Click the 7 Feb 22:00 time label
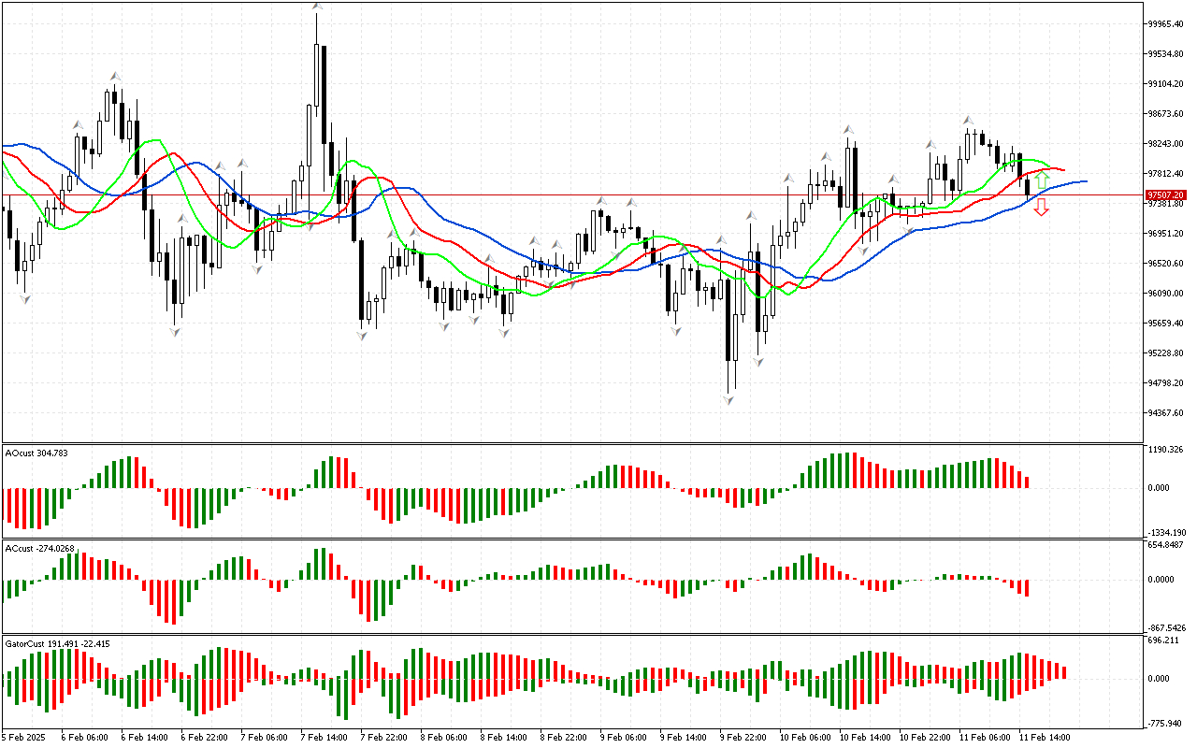 (x=384, y=738)
